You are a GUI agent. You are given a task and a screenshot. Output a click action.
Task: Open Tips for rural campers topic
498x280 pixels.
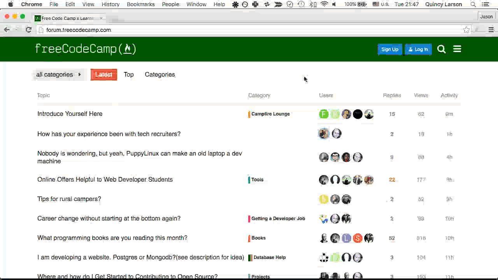coord(69,199)
